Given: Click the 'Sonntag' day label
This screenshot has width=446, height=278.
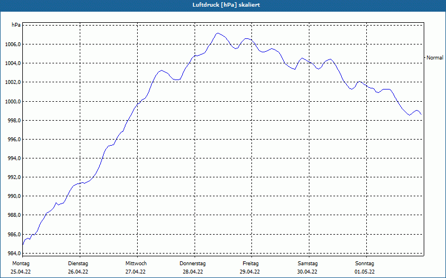Looking at the screenshot, I should 365,264.
